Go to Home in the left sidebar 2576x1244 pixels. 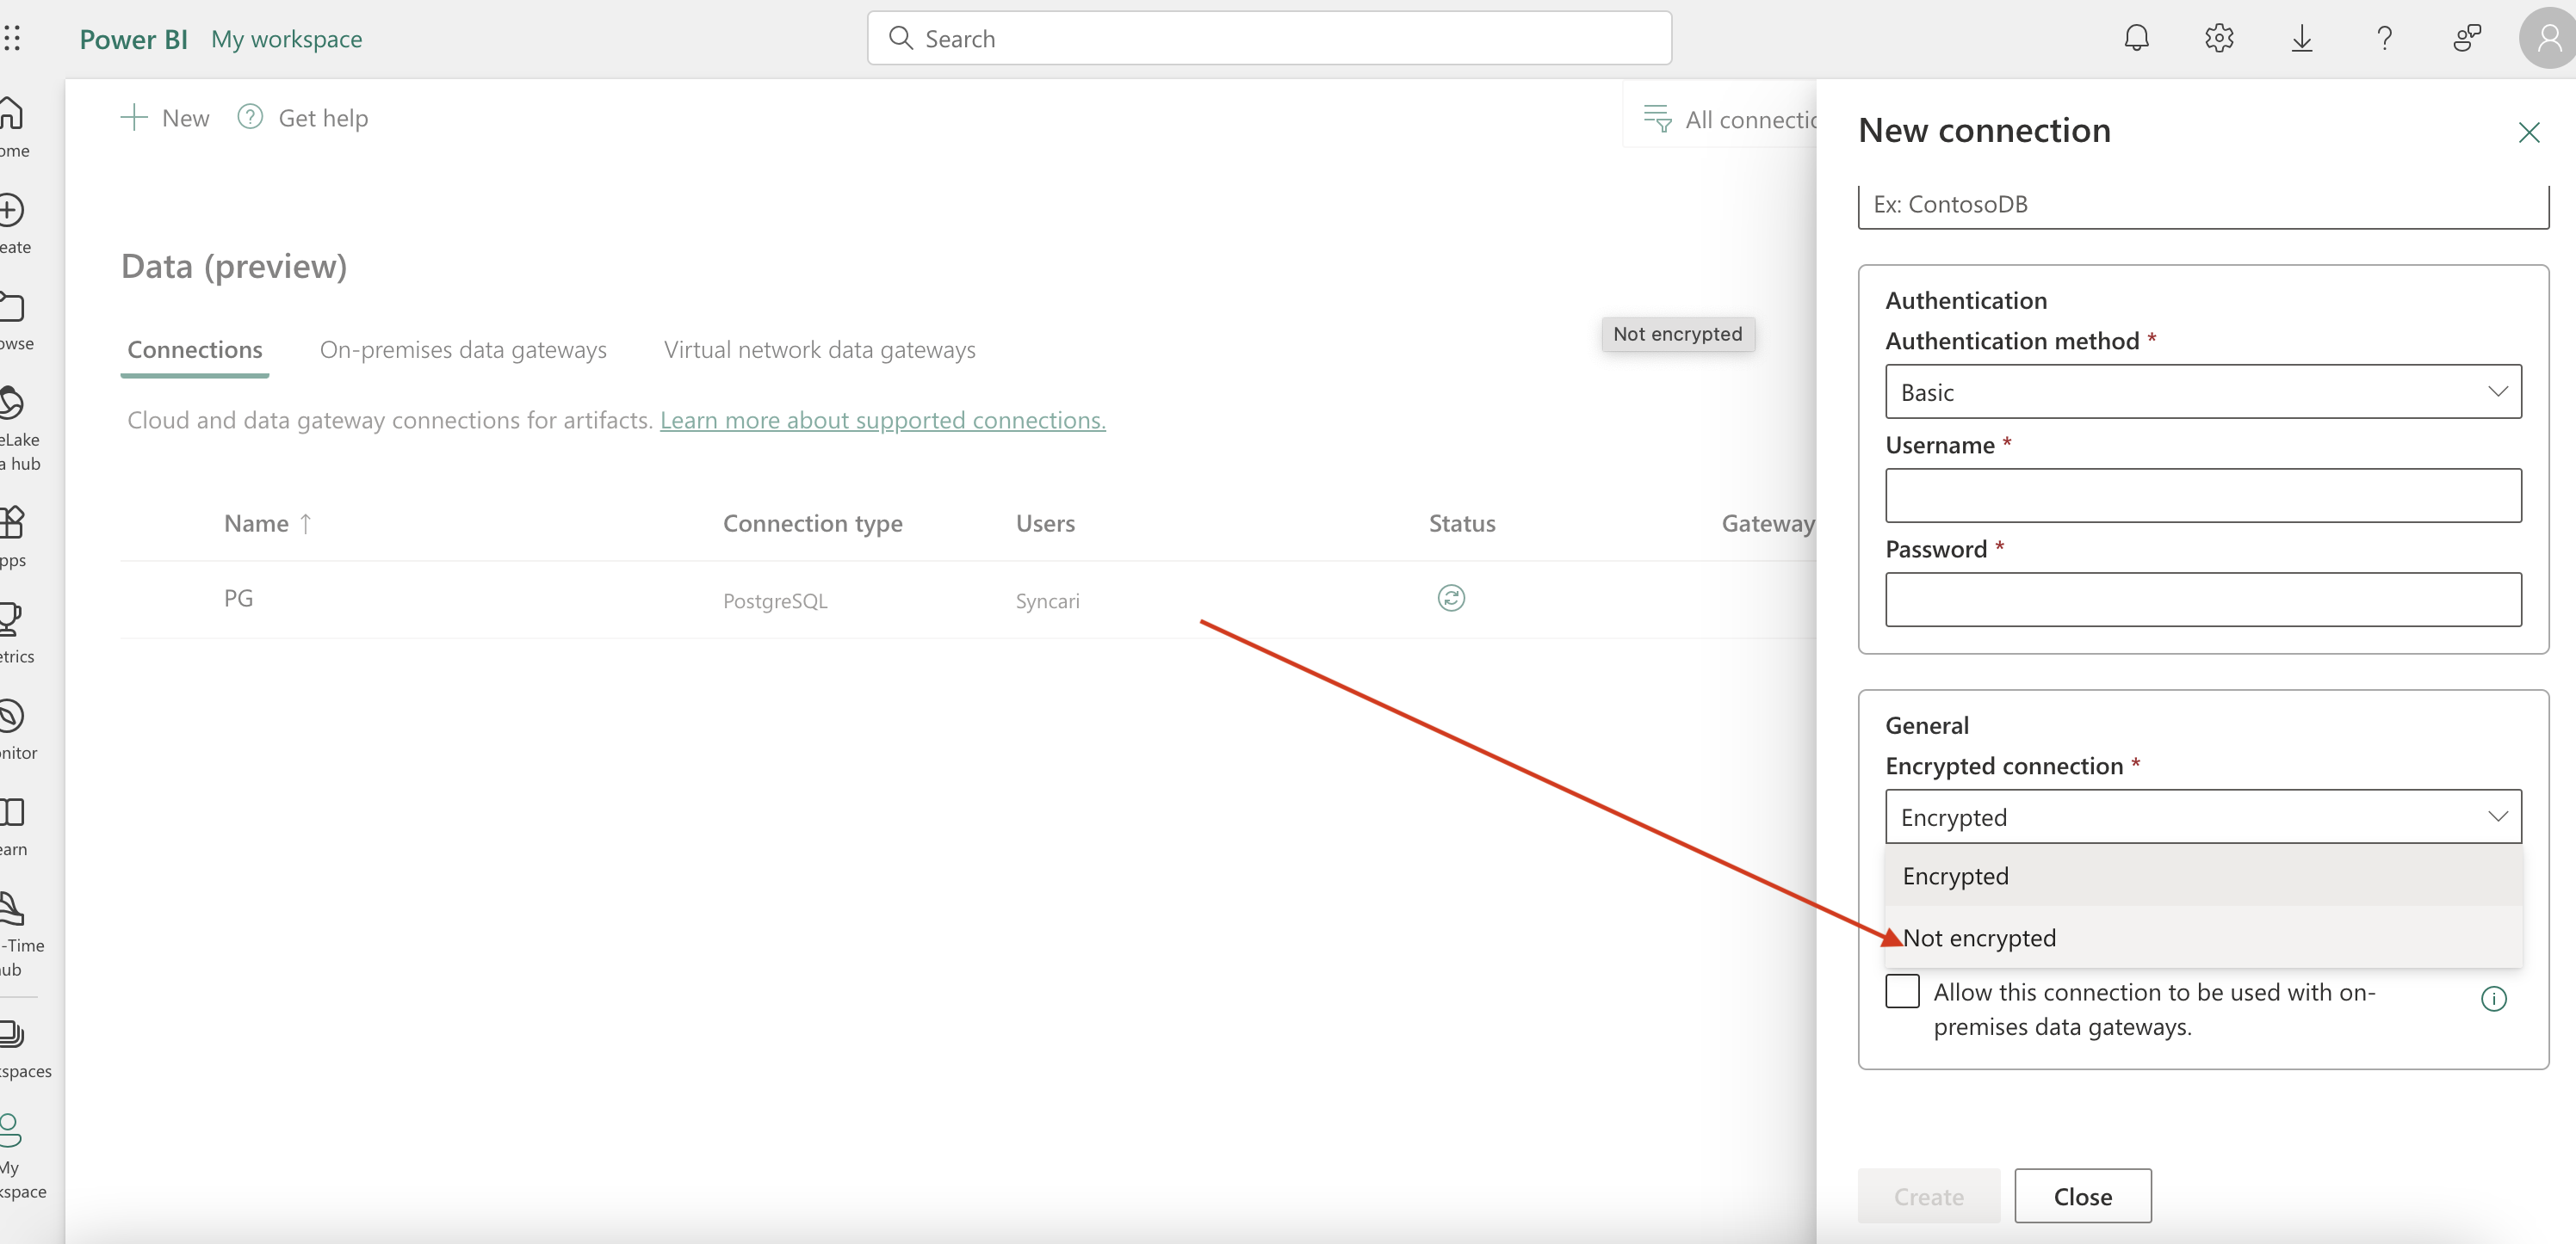(14, 127)
